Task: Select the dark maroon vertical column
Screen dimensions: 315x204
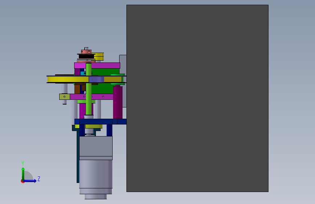Action: click(118, 103)
